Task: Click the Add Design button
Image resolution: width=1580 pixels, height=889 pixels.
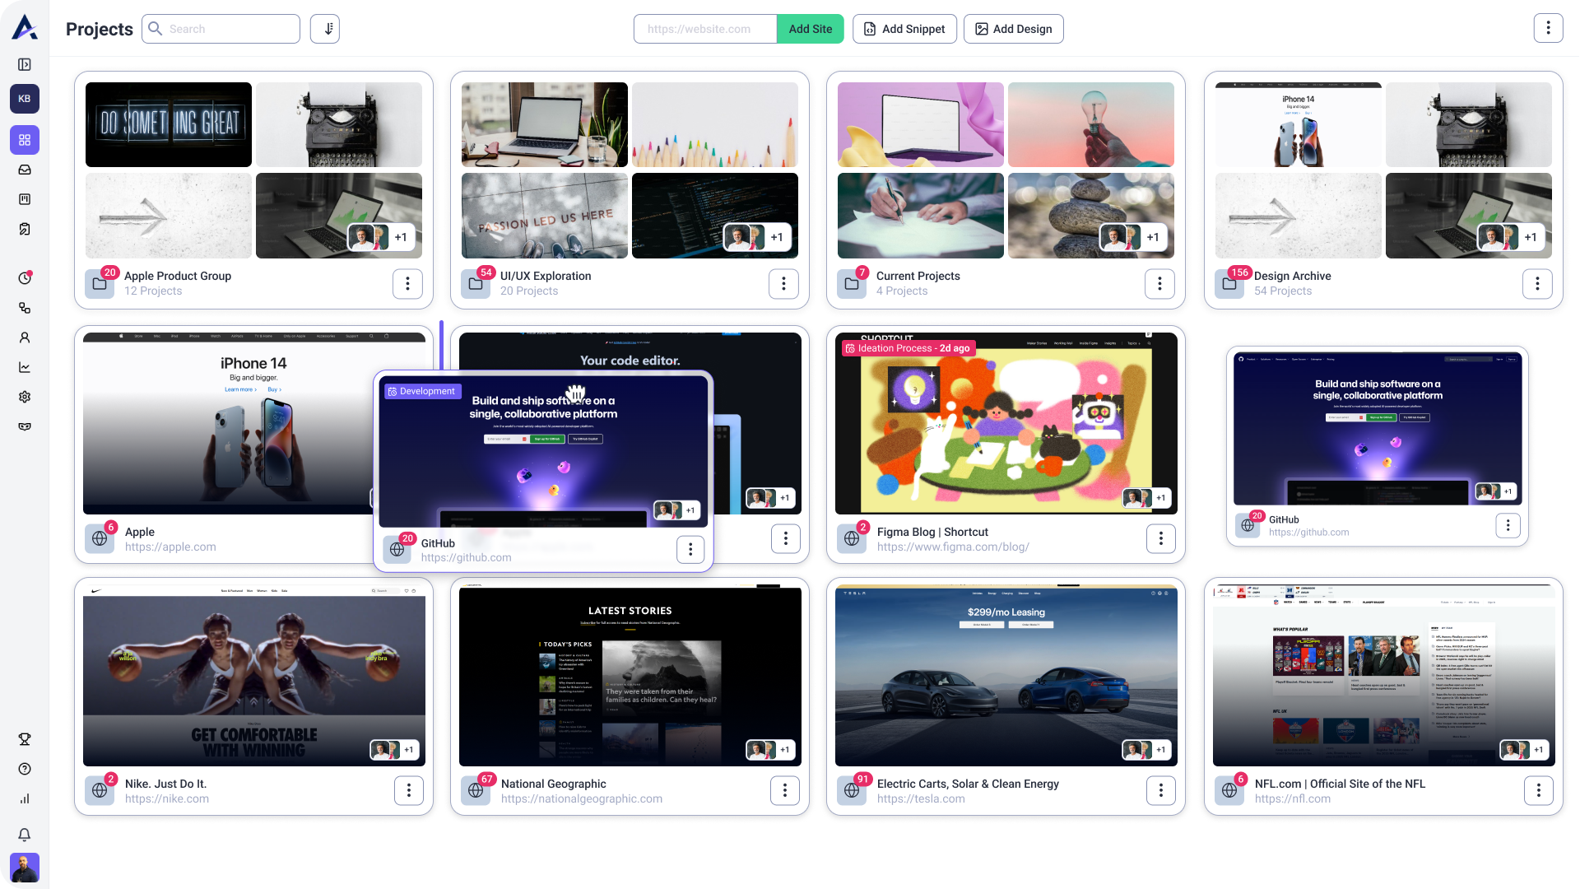Action: tap(1014, 29)
